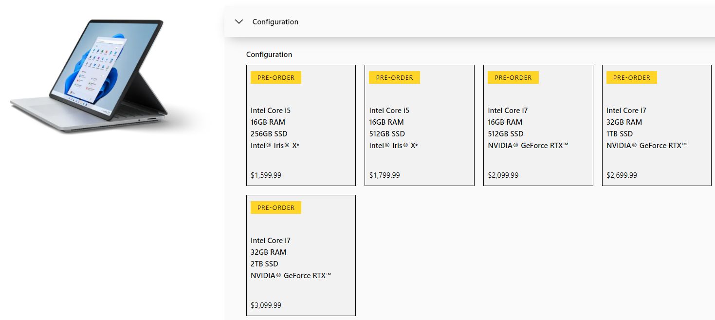The height and width of the screenshot is (320, 715).
Task: Click the $2,099.99 price text
Action: 503,175
